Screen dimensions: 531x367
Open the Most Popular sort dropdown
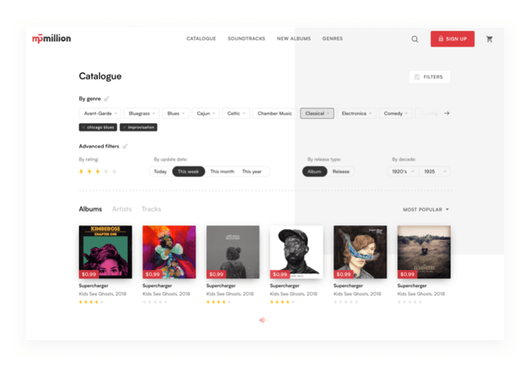tap(426, 210)
